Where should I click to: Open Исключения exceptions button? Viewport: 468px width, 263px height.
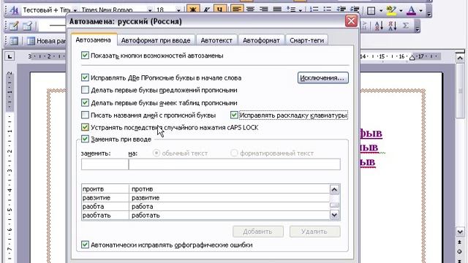pos(323,78)
